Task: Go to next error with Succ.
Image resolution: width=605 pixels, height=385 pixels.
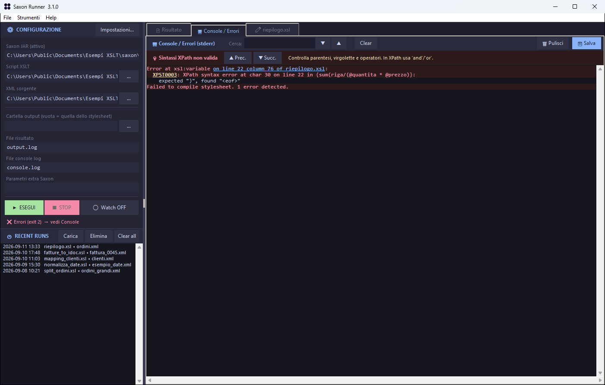Action: coord(267,58)
